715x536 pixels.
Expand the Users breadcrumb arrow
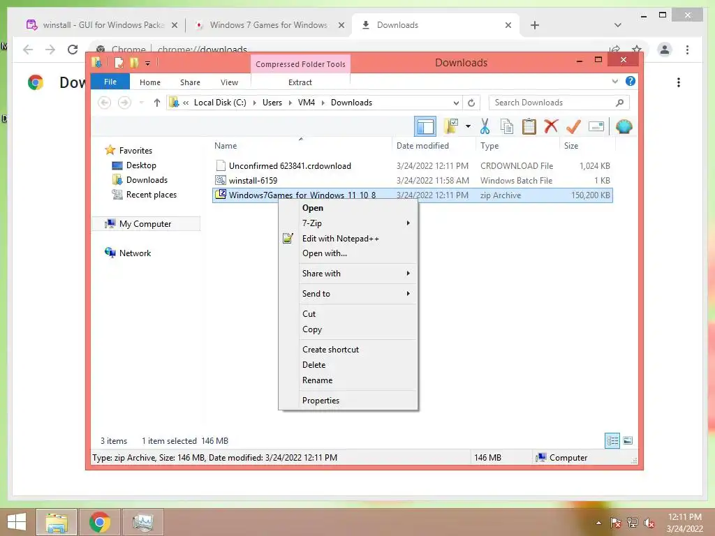290,103
